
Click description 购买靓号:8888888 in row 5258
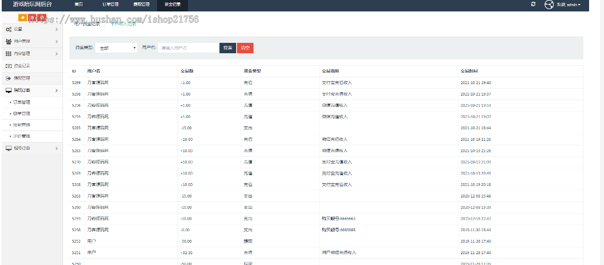(339, 230)
